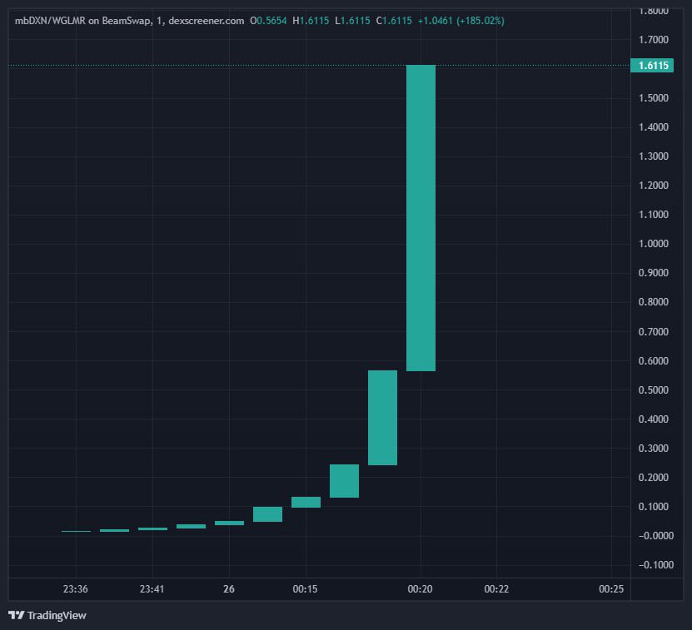Open the TradingView logo link
The width and height of the screenshot is (692, 630).
47,615
